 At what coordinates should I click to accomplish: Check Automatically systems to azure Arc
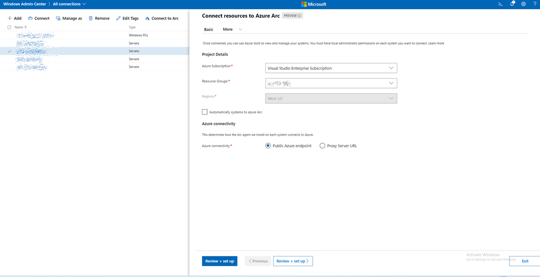[205, 112]
